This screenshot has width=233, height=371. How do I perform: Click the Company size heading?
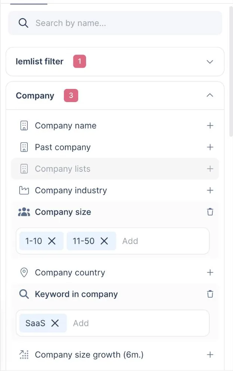pos(63,212)
